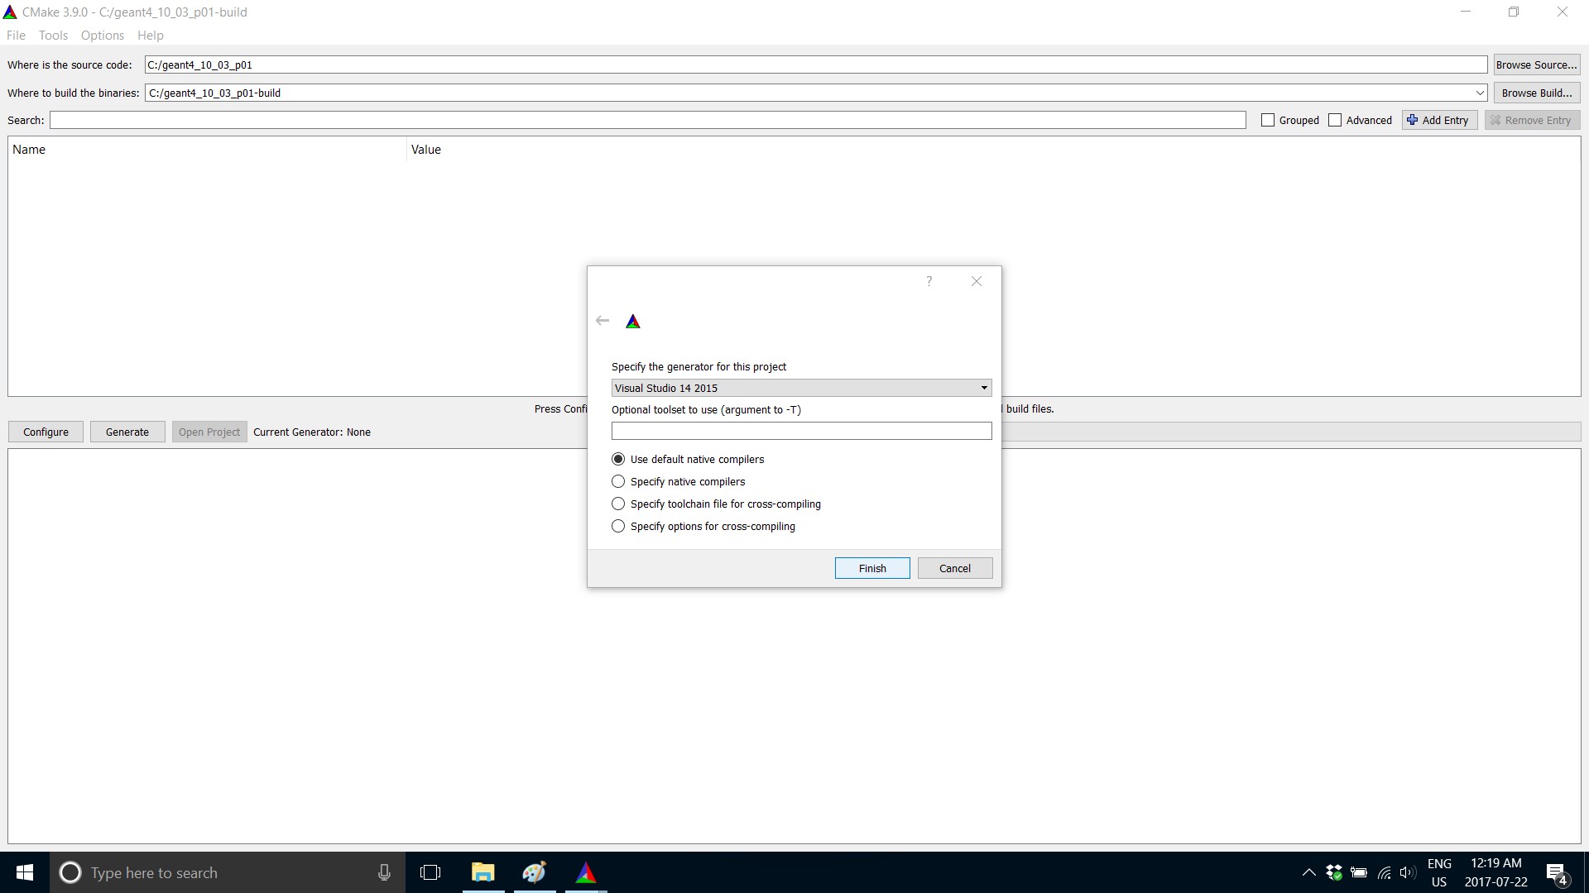Click the Configure button
The width and height of the screenshot is (1589, 893).
pyautogui.click(x=46, y=432)
